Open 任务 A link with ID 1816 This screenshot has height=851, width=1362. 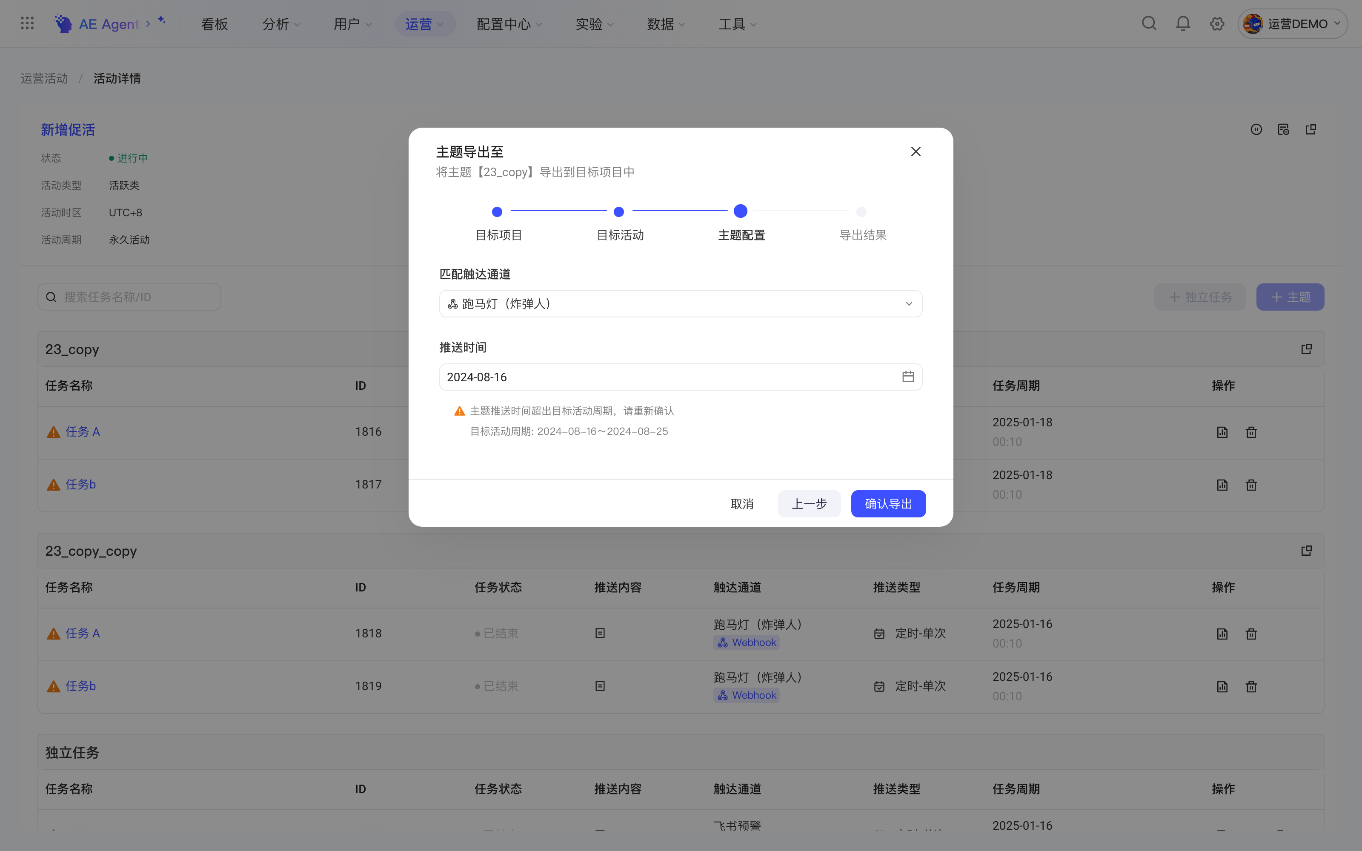(83, 432)
